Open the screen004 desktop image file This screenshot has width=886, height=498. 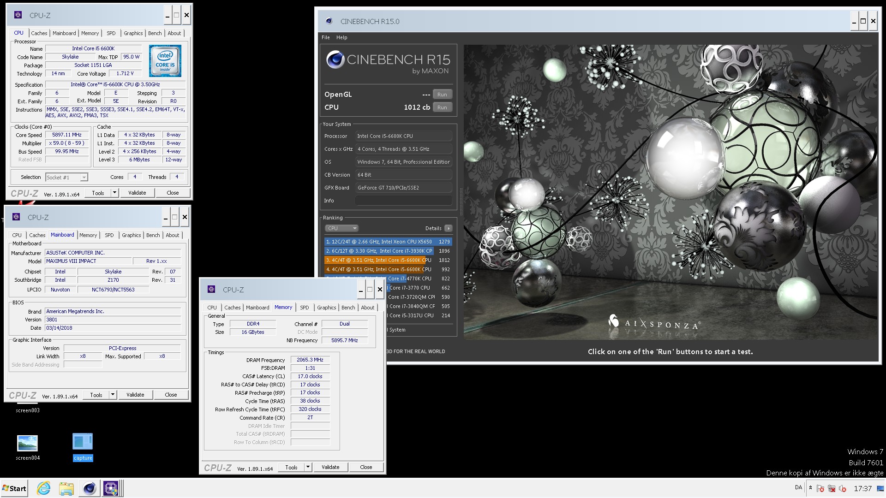point(28,447)
